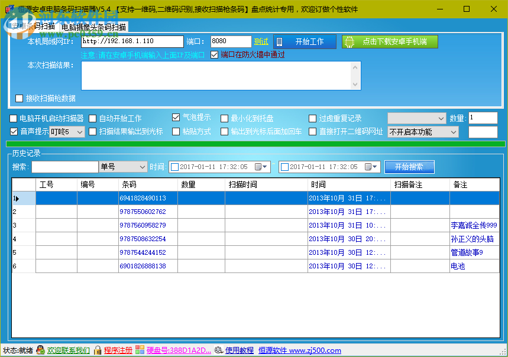Viewport: 508px width, 357px height.
Task: Check the start time filter checkbox
Action: click(174, 167)
